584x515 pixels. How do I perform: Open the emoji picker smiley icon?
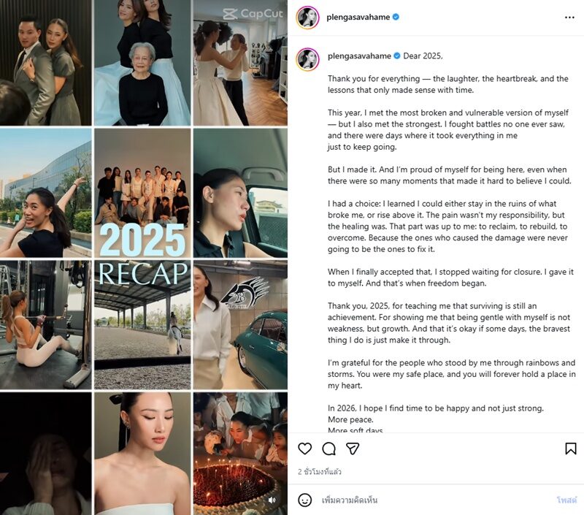[305, 500]
